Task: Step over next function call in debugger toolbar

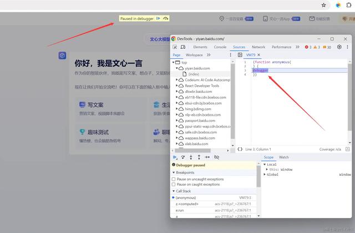Action: pyautogui.click(x=183, y=157)
